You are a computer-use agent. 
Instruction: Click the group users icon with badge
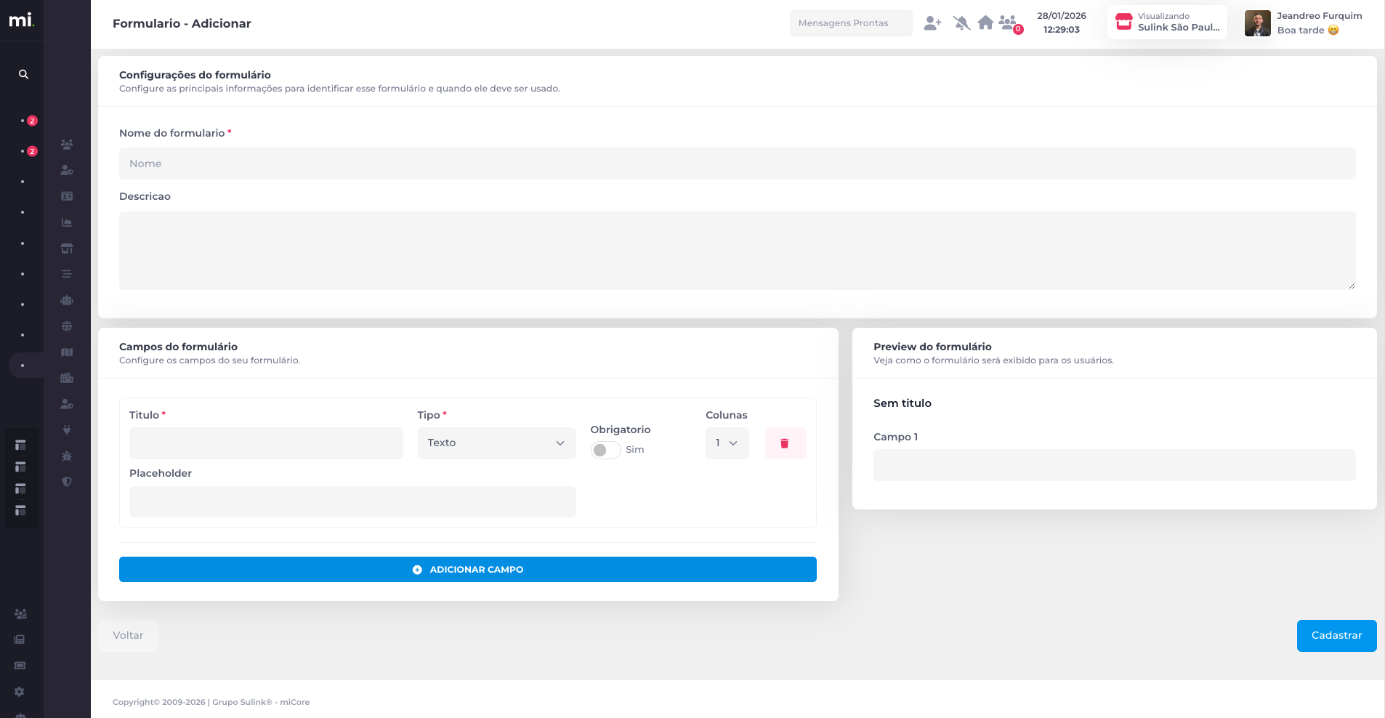pyautogui.click(x=1009, y=23)
